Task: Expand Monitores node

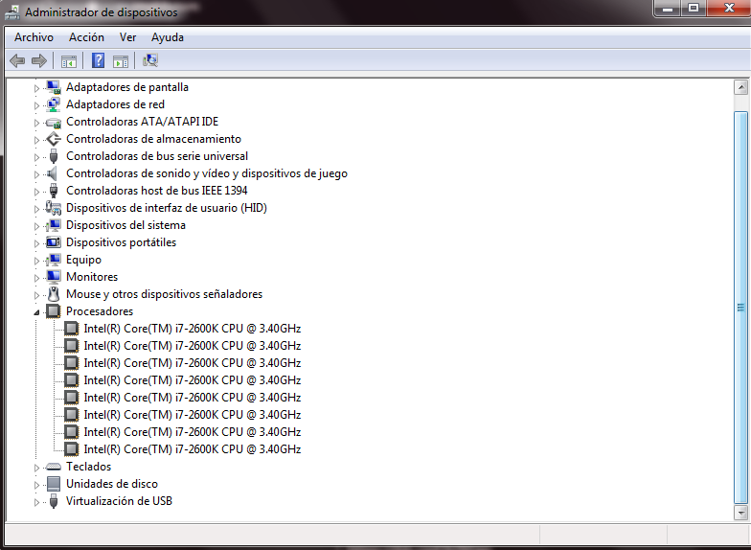Action: pyautogui.click(x=36, y=278)
